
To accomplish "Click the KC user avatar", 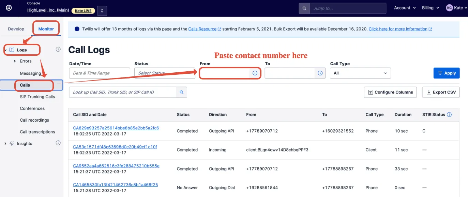I will (x=449, y=8).
